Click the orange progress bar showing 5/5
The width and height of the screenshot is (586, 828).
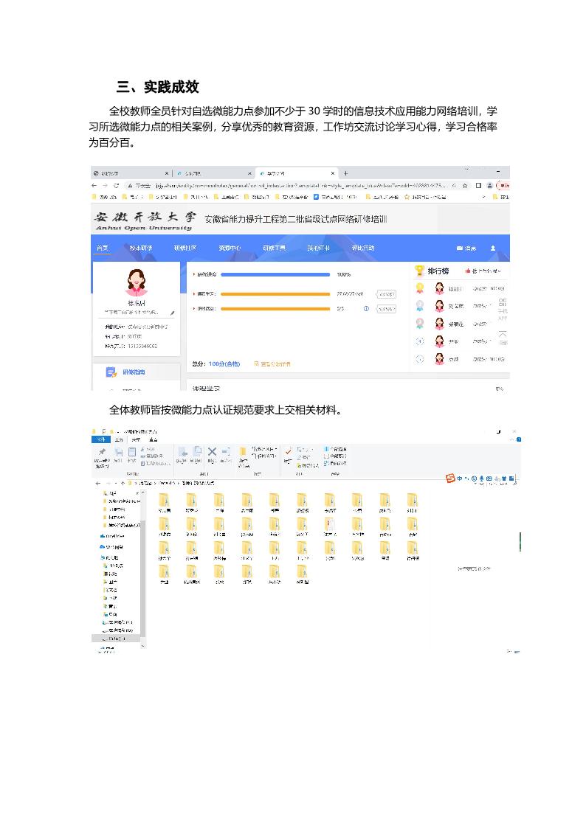click(x=275, y=309)
